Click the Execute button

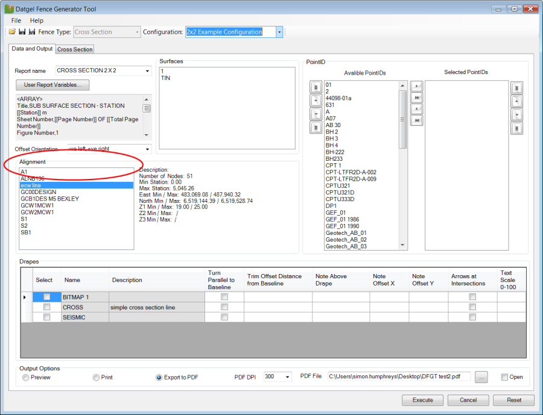(x=422, y=400)
